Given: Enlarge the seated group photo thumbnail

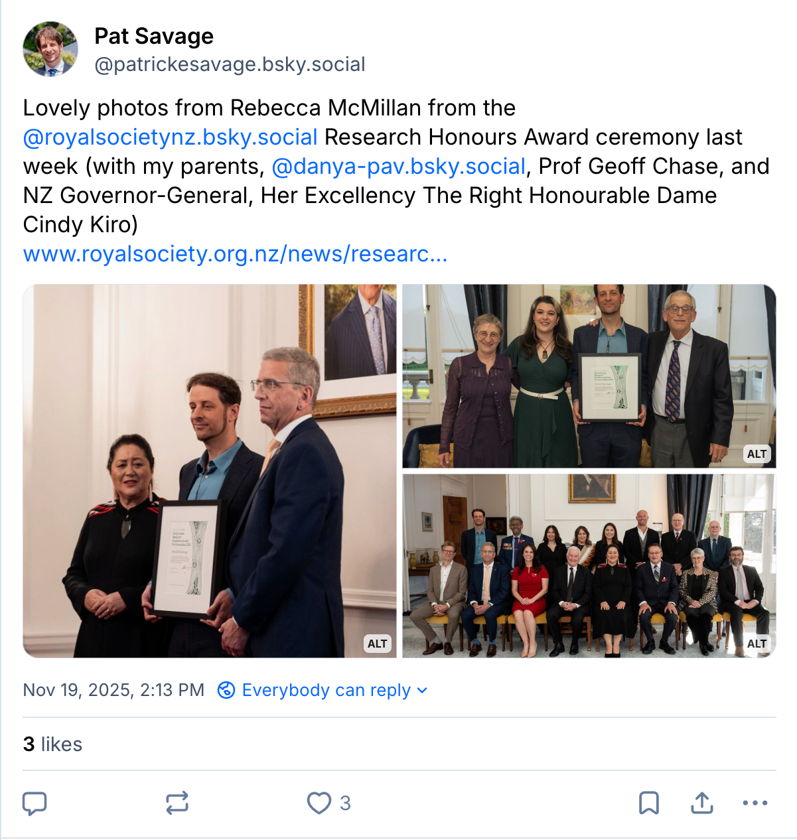Looking at the screenshot, I should [x=588, y=565].
